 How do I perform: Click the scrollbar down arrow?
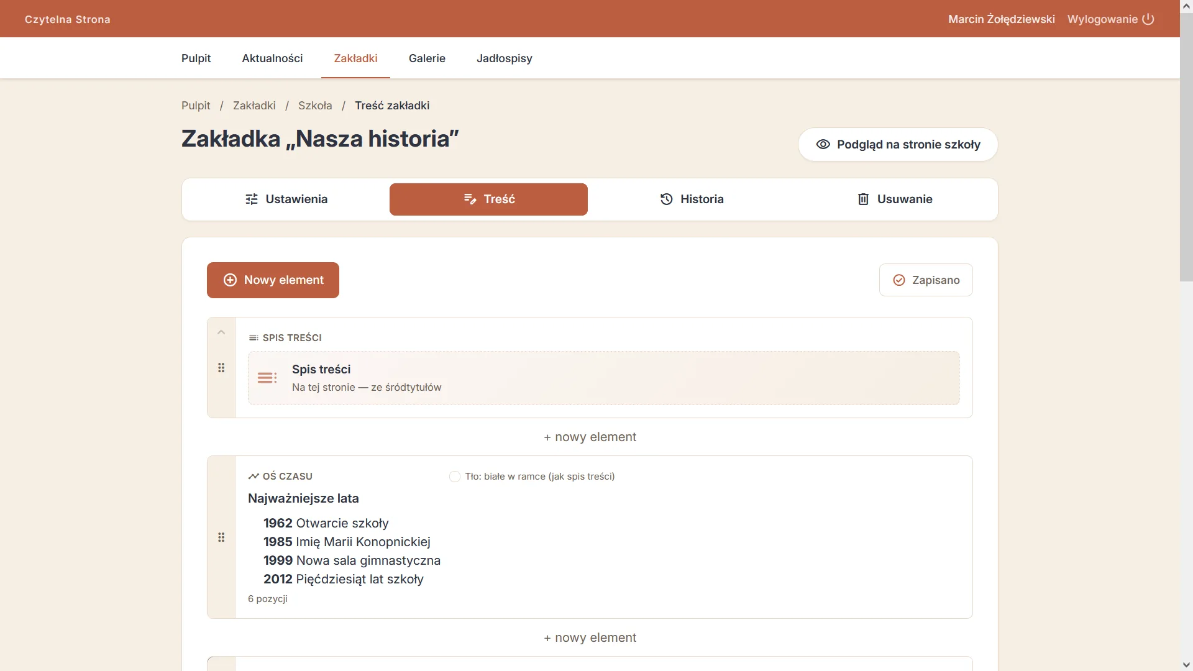tap(1186, 665)
